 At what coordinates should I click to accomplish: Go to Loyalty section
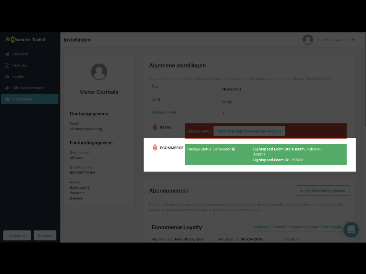coord(30,76)
